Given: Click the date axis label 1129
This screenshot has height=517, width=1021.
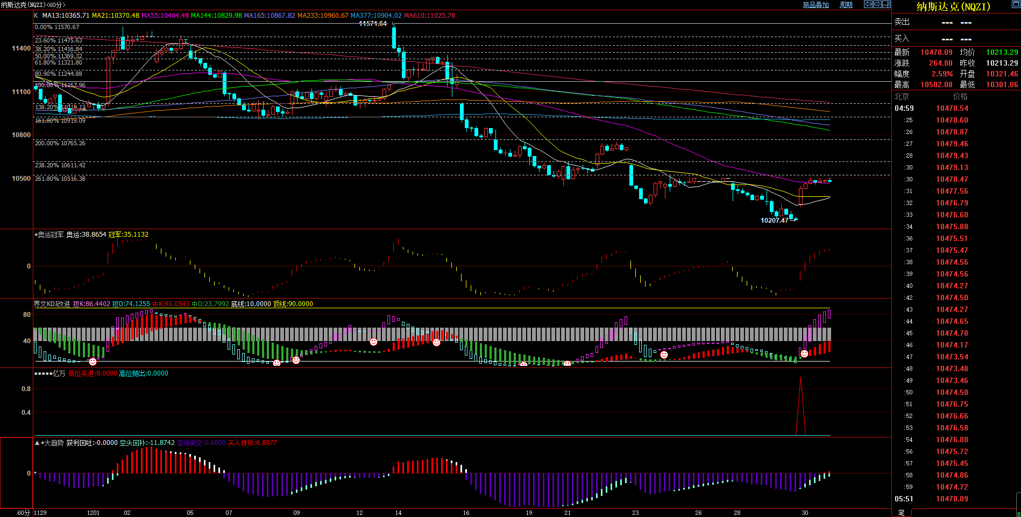Looking at the screenshot, I should point(40,513).
